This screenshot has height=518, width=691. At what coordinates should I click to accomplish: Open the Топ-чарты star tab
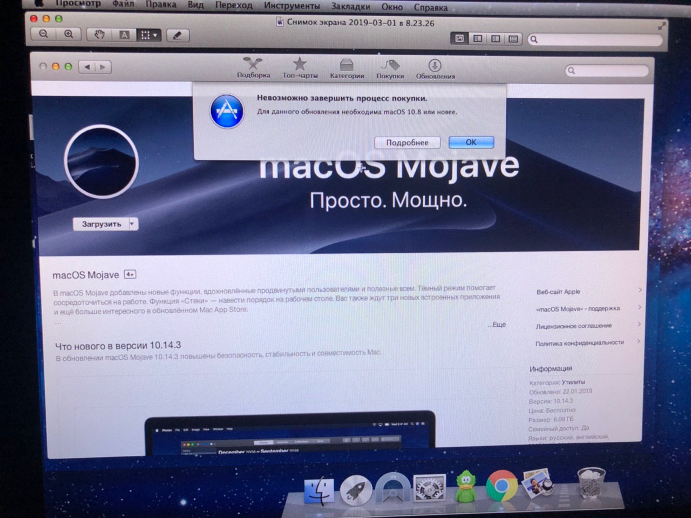click(x=300, y=69)
